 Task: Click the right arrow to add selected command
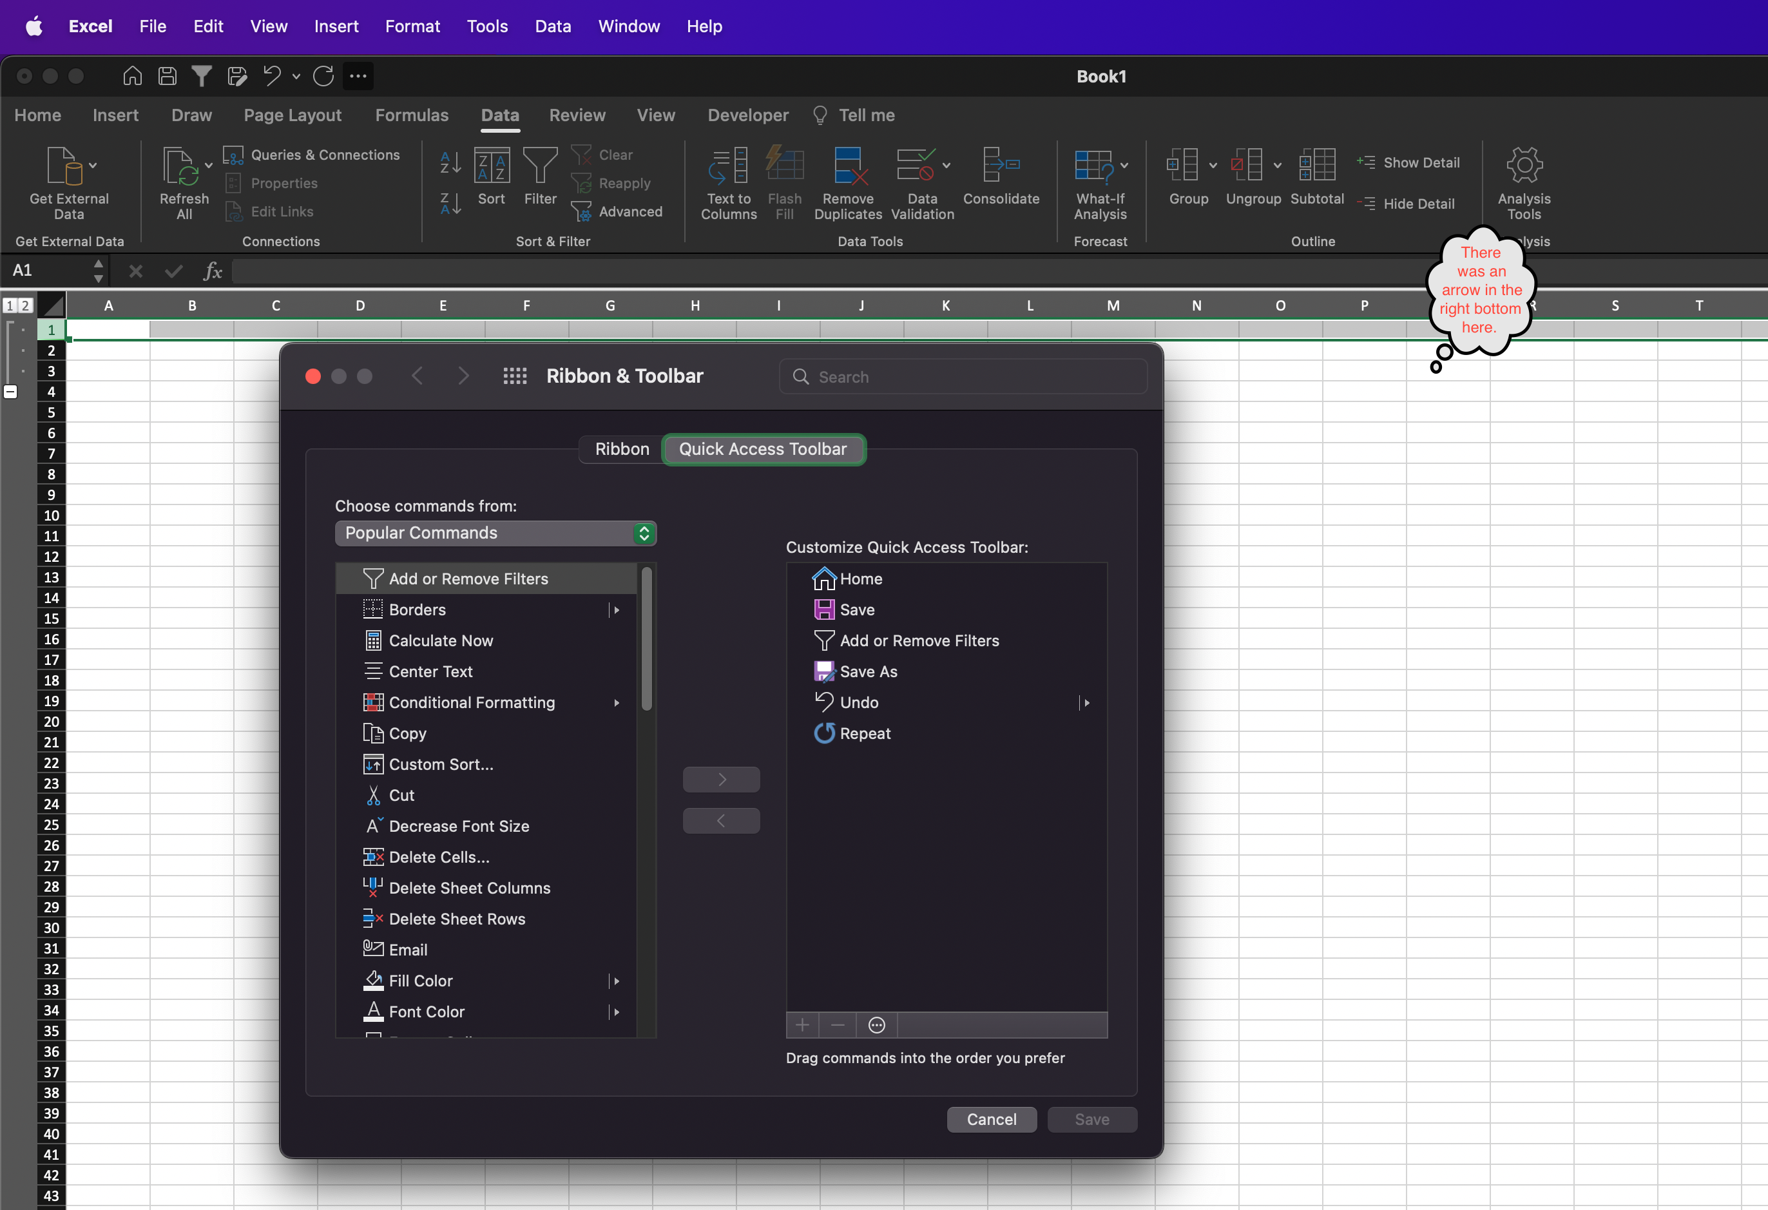pos(720,779)
